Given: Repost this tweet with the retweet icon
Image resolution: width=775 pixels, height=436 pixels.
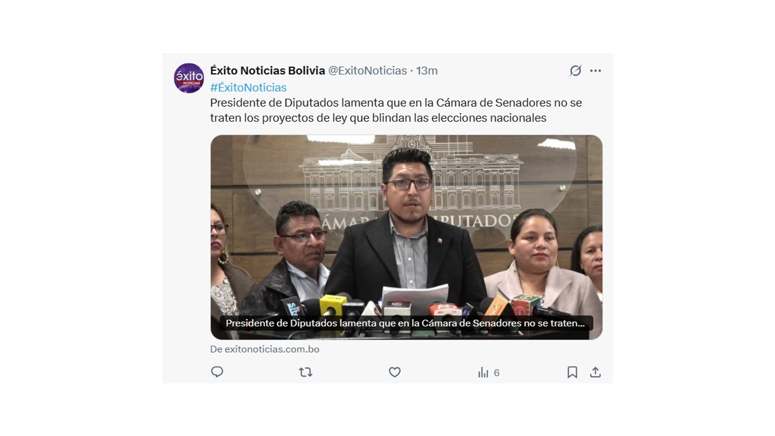Looking at the screenshot, I should pyautogui.click(x=306, y=372).
